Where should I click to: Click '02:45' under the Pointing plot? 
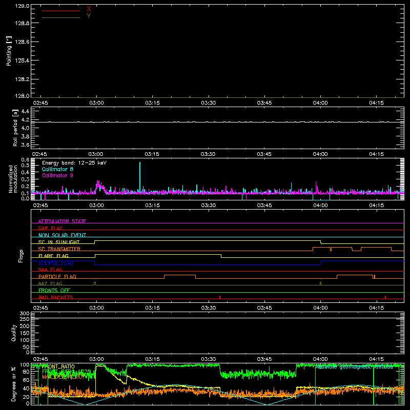tap(40, 103)
